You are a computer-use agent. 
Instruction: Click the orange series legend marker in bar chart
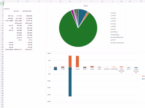click(143, 76)
